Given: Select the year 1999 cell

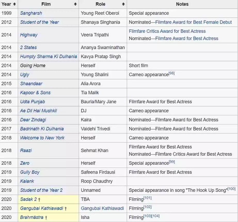Looking at the screenshot, I should [9, 13].
